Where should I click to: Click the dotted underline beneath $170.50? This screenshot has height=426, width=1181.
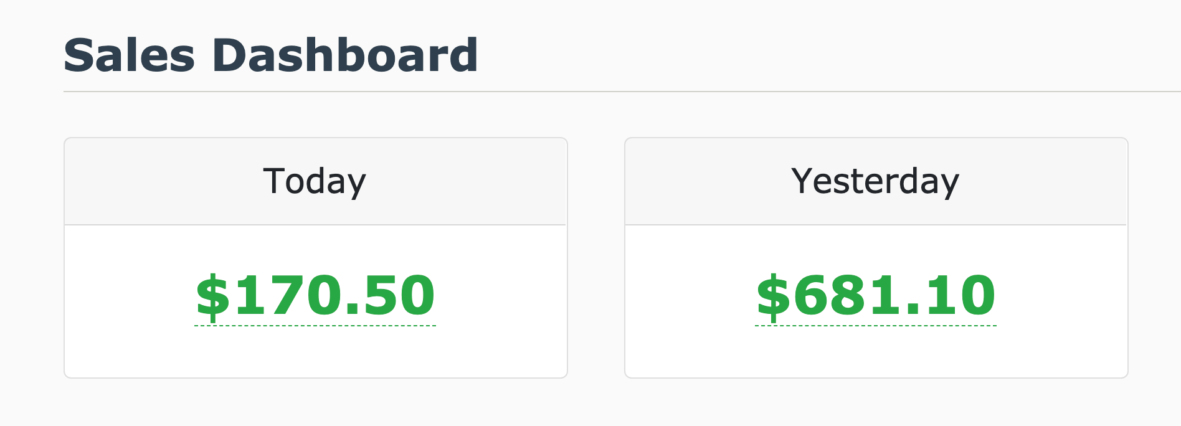315,325
